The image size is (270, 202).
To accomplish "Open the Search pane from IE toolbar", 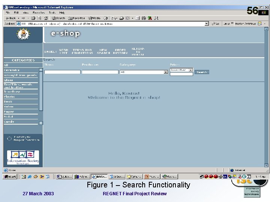I will [58, 18].
